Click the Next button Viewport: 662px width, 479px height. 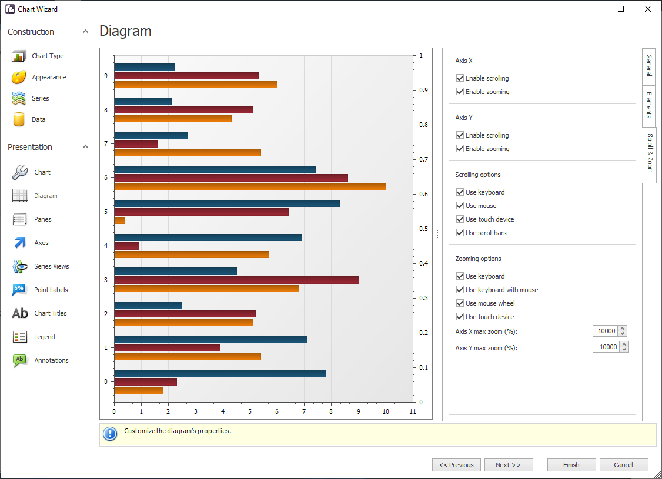[508, 464]
